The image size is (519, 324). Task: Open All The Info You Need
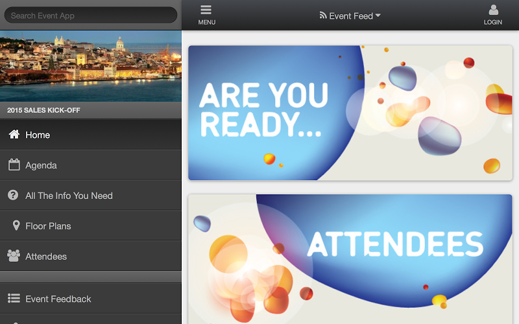[x=91, y=196]
